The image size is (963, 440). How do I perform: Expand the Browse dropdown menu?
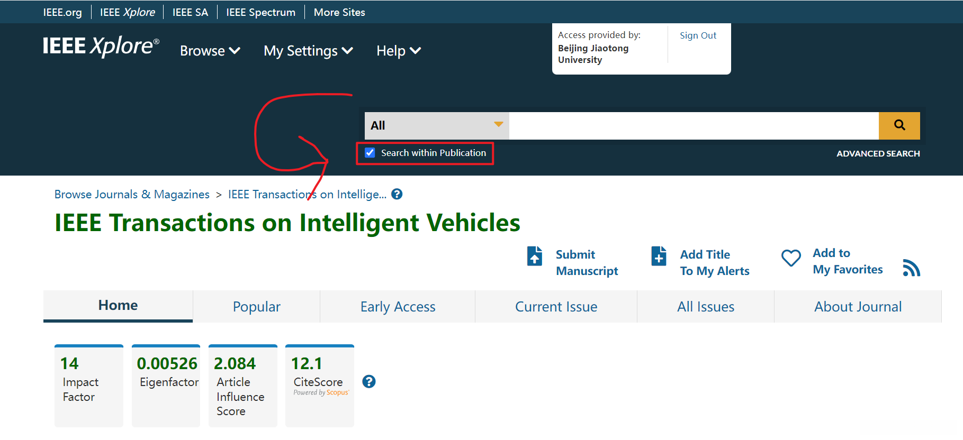[x=210, y=51]
